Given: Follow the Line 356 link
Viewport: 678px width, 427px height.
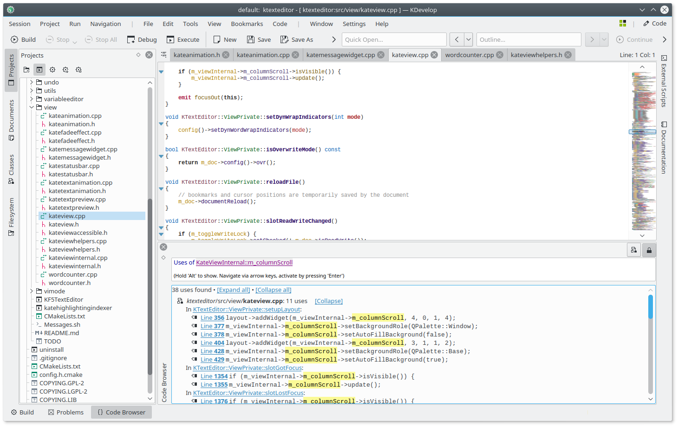Looking at the screenshot, I should click(x=212, y=317).
